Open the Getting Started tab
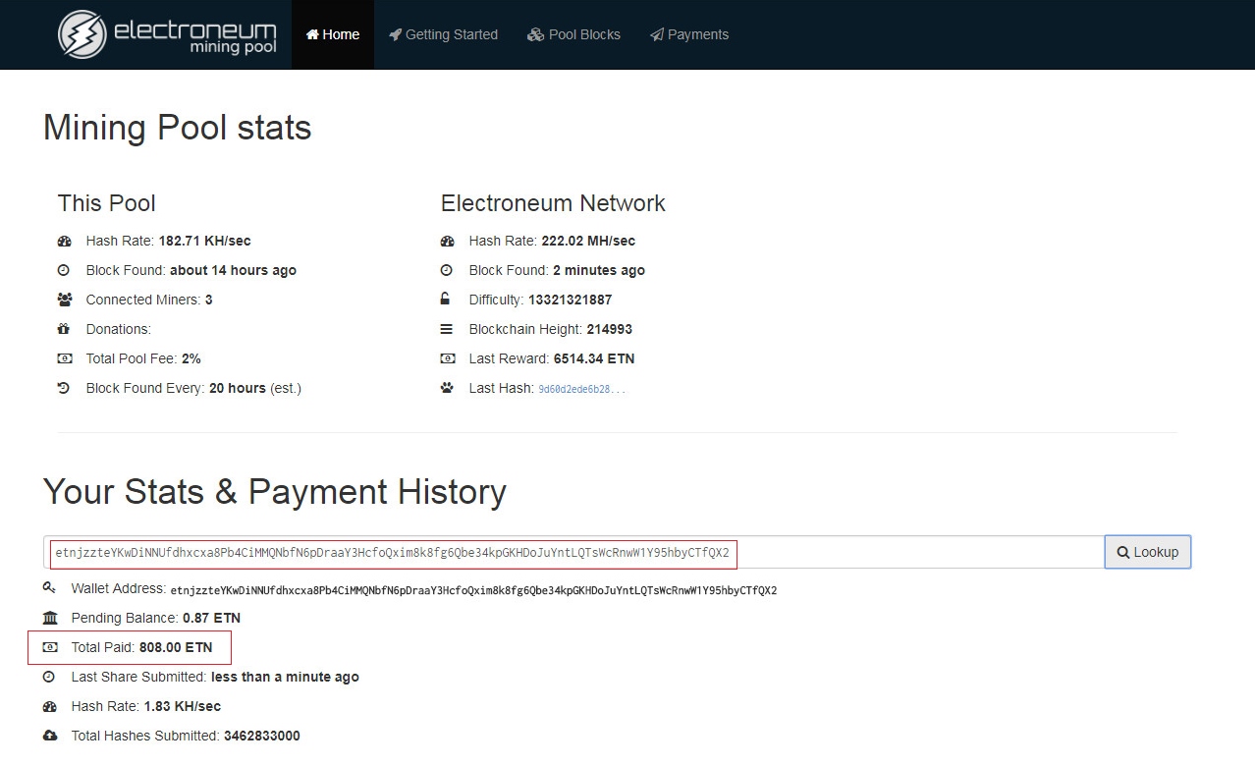 click(x=443, y=34)
